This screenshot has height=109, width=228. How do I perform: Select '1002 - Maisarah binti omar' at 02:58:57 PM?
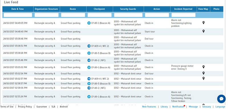[127, 83]
